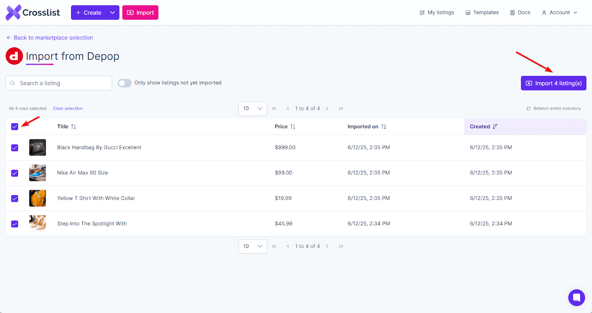Click the Gucci handbag thumbnail
This screenshot has width=592, height=313.
[38, 147]
